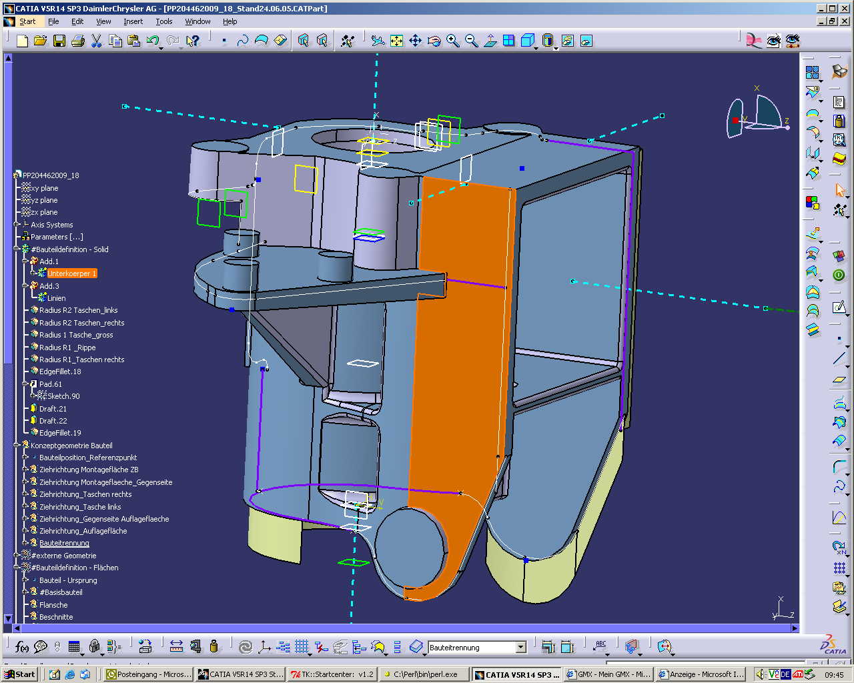Image resolution: width=854 pixels, height=683 pixels.
Task: Click the Fit All In icon
Action: [396, 41]
